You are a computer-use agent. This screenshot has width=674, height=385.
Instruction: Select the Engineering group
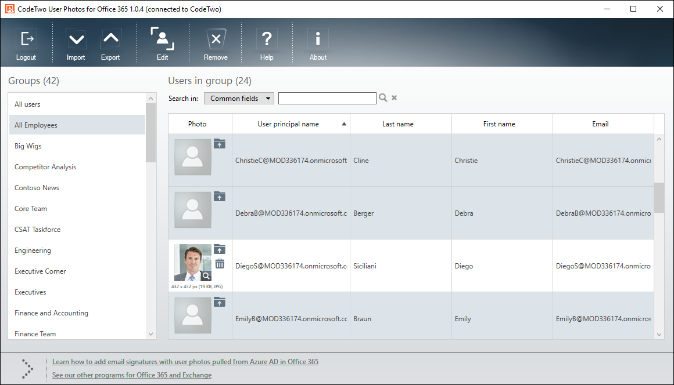click(77, 250)
